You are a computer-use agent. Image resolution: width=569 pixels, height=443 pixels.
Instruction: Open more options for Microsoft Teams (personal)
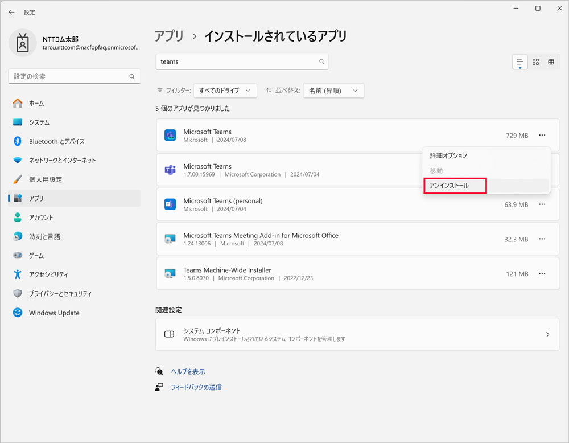[x=542, y=204]
